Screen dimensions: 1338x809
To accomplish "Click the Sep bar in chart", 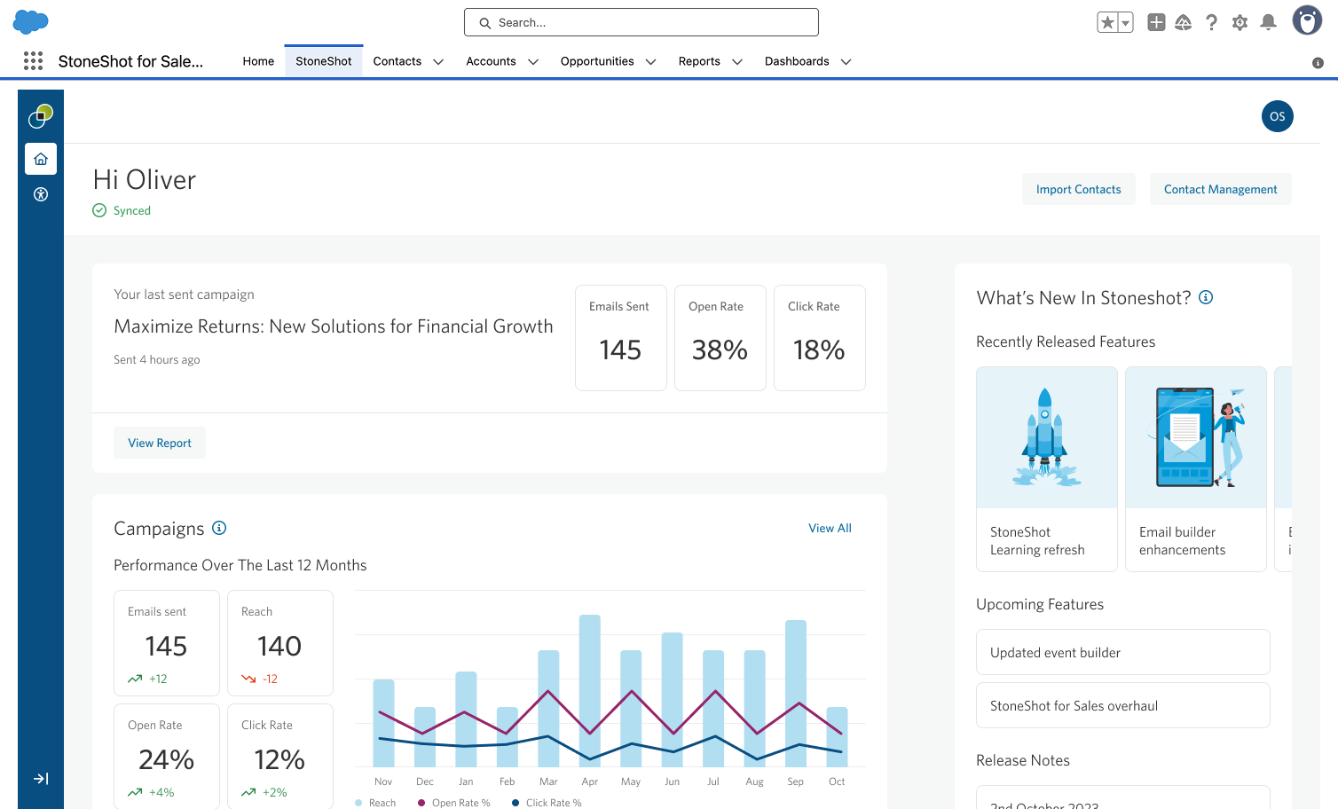I will (x=796, y=694).
